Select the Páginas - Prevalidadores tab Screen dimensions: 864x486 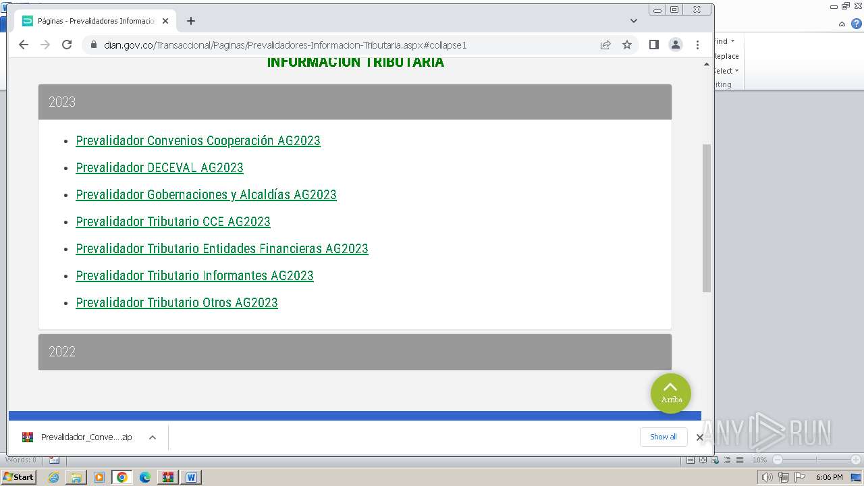(x=94, y=21)
